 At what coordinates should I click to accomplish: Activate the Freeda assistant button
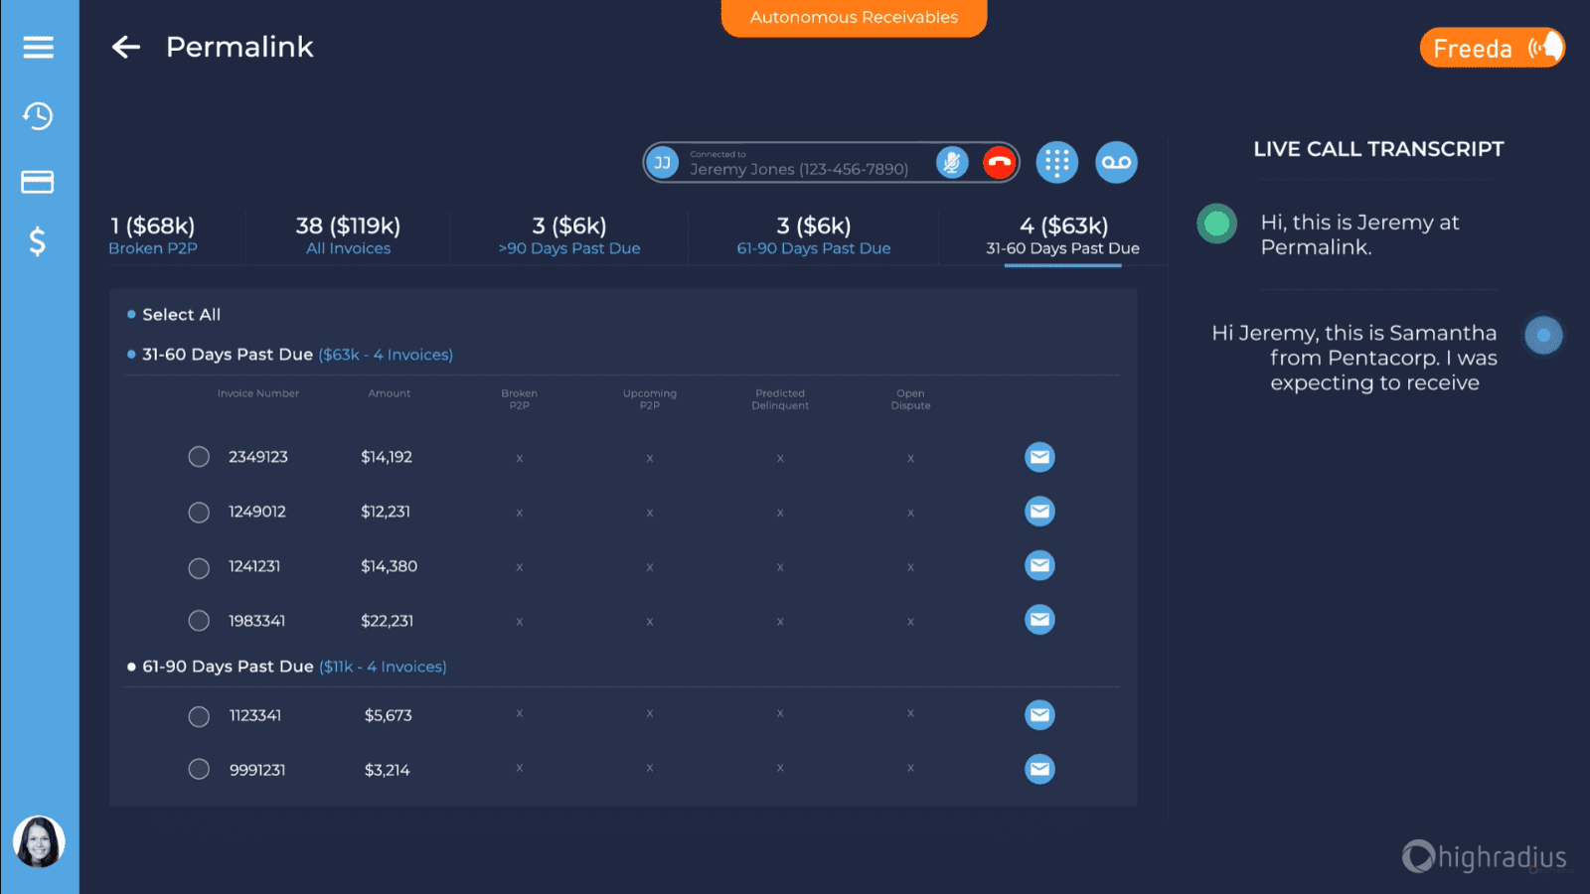click(1493, 48)
